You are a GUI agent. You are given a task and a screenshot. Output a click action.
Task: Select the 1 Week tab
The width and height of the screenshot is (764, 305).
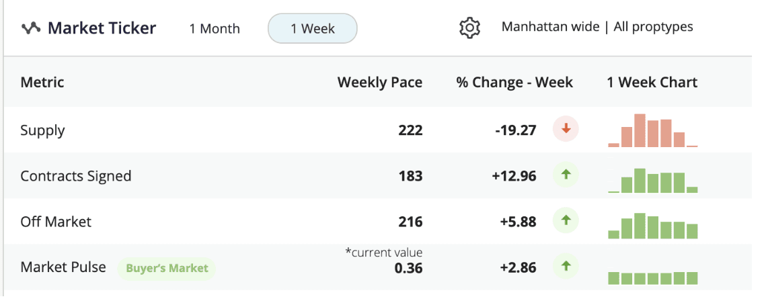pyautogui.click(x=313, y=29)
